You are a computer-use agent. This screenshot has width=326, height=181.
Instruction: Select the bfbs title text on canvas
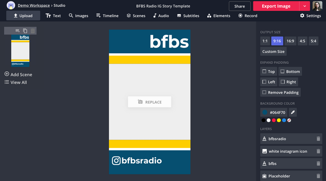tap(169, 42)
